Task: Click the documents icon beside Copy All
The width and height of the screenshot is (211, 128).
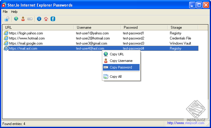Action: click(106, 77)
